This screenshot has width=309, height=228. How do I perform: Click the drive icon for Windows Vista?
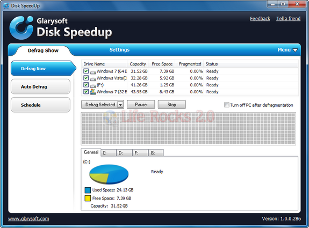[x=93, y=79]
